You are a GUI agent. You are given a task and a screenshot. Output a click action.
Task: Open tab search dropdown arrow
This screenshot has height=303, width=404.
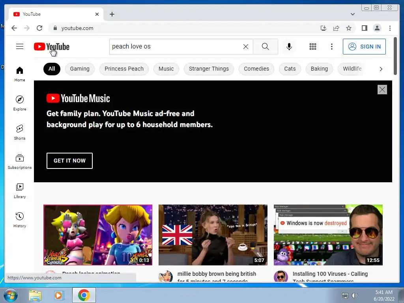[352, 14]
